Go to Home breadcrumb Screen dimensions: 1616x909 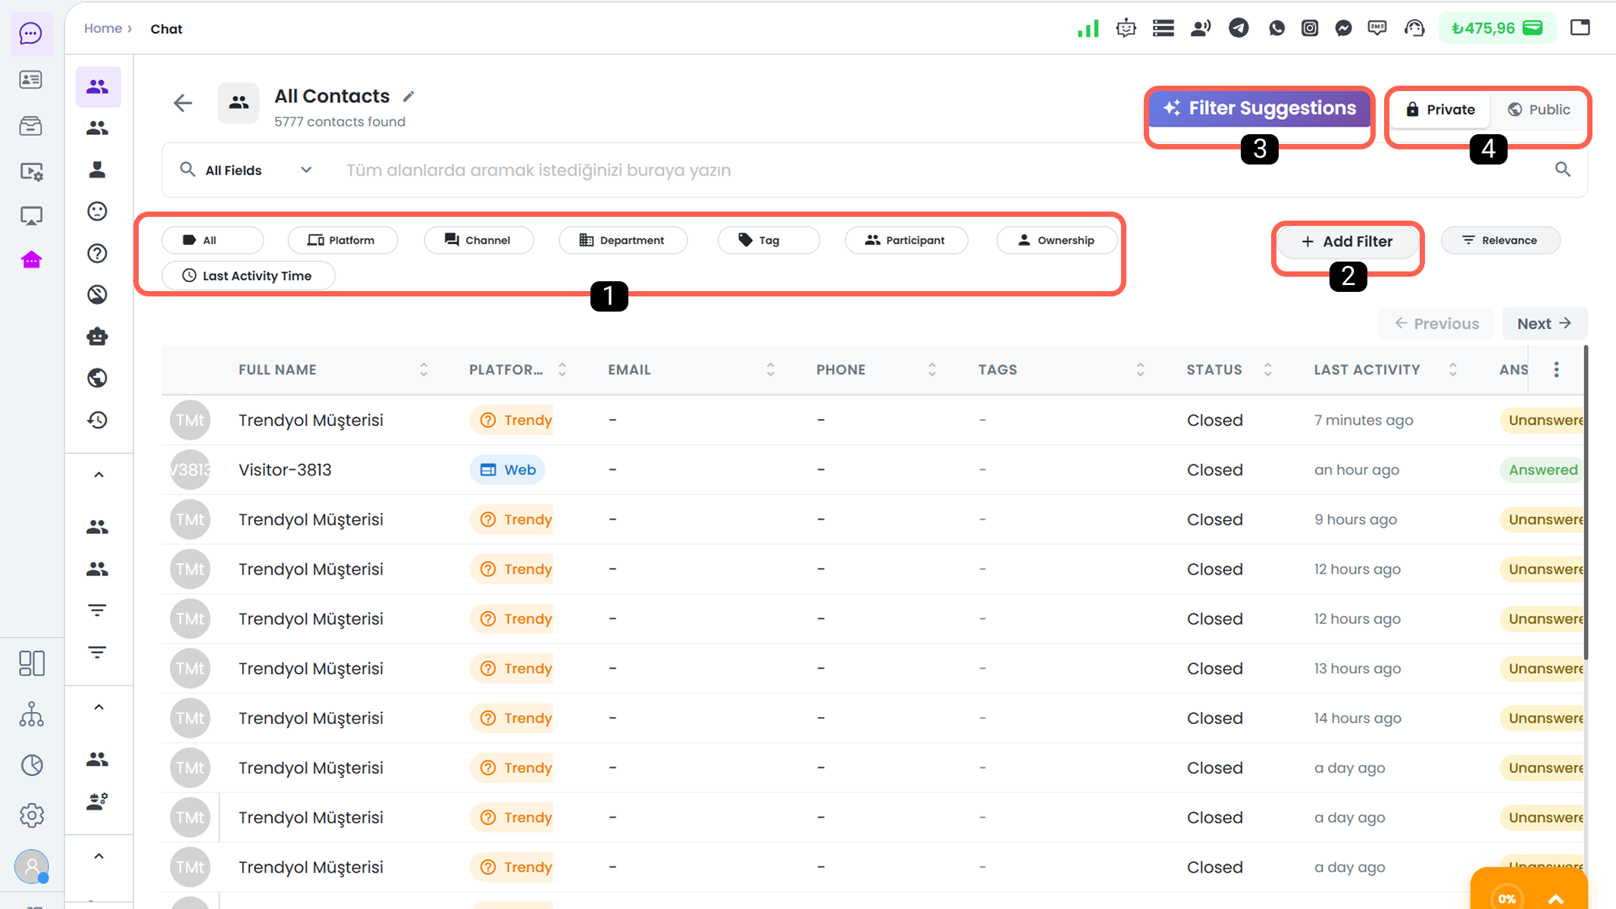[103, 29]
